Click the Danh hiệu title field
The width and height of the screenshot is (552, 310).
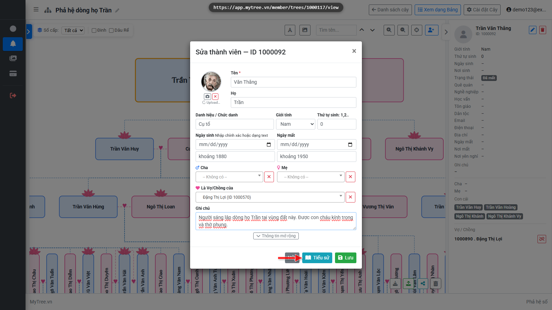click(235, 124)
